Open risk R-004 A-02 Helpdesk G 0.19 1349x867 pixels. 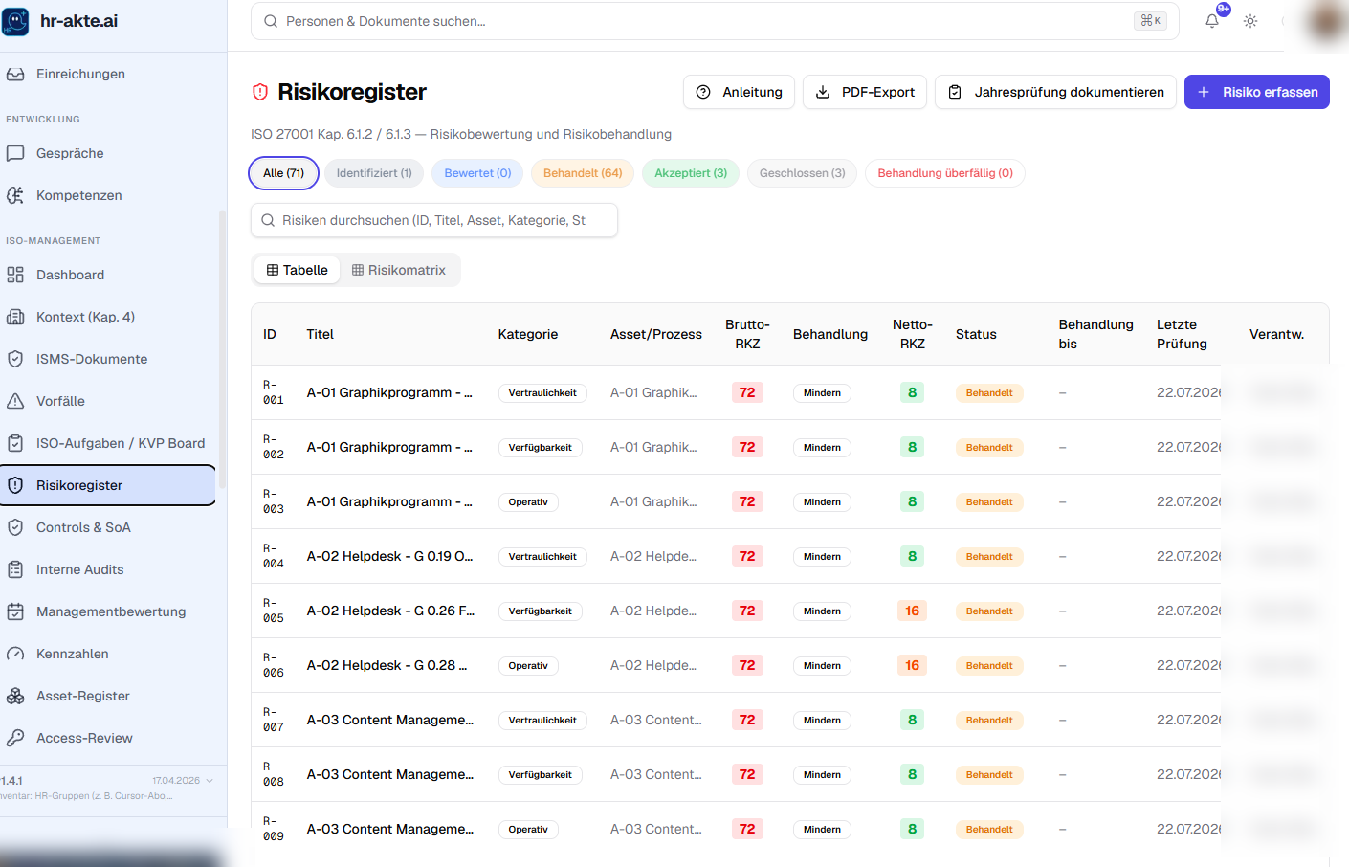pos(390,556)
